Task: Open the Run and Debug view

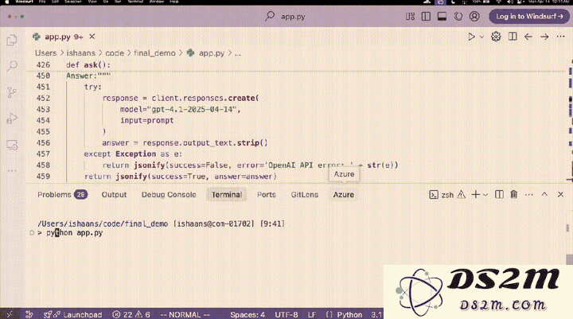Action: [12, 119]
